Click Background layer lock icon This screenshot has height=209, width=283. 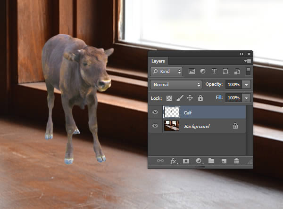(235, 126)
